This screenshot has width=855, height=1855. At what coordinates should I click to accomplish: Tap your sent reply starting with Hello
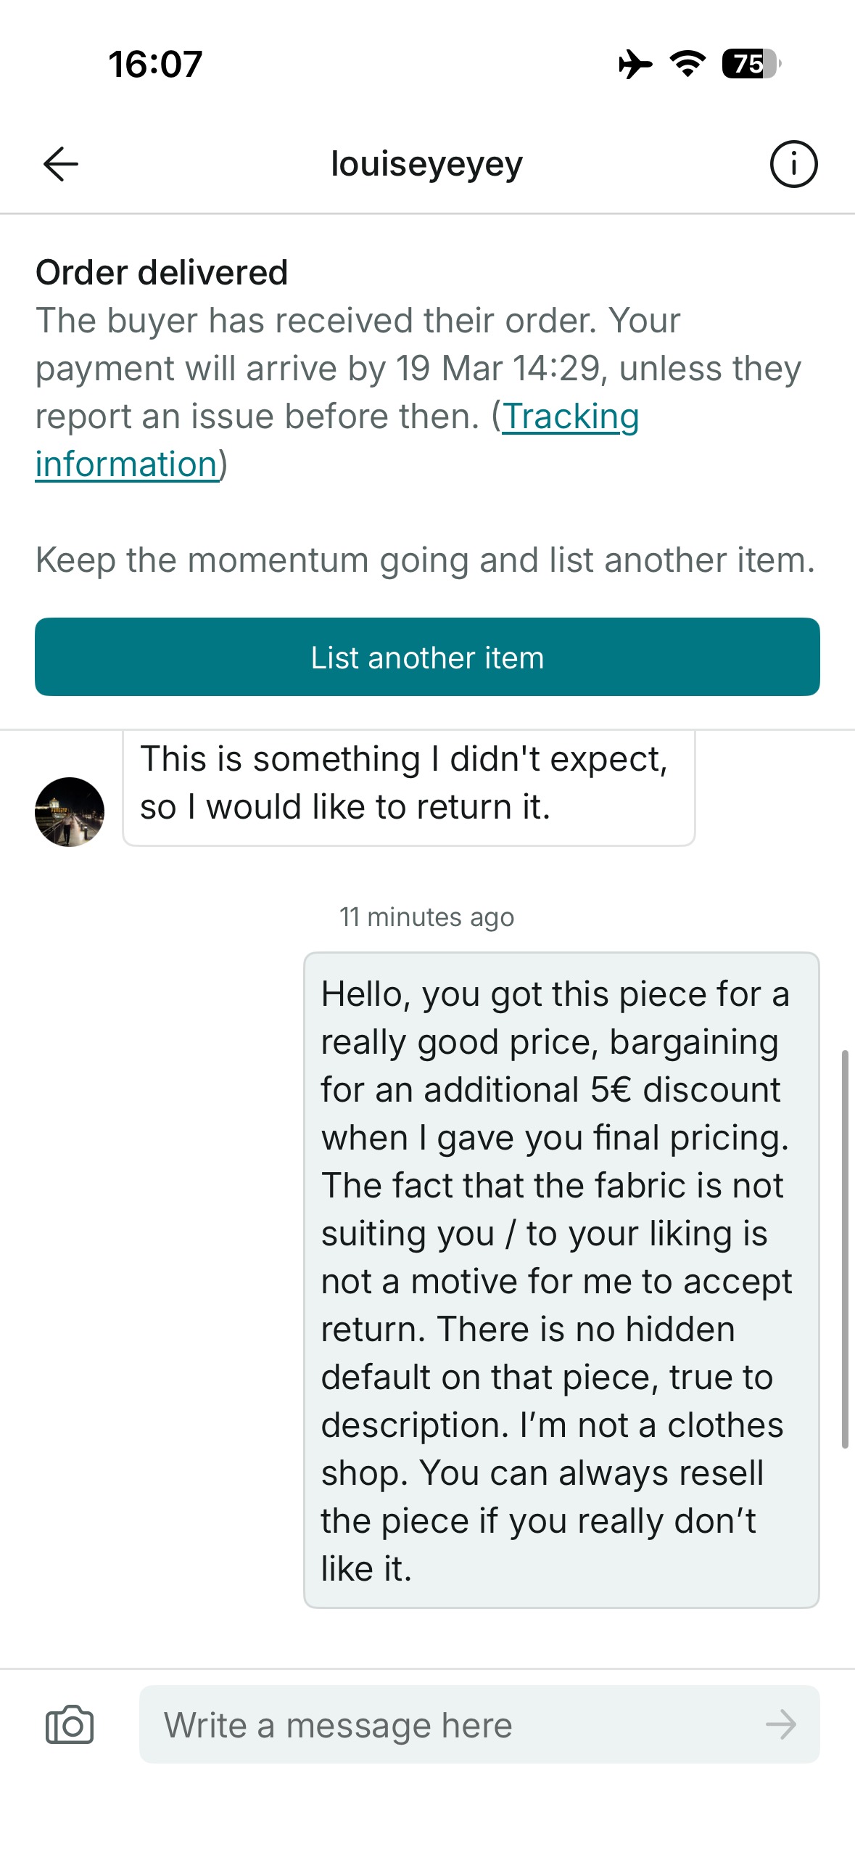[561, 1280]
